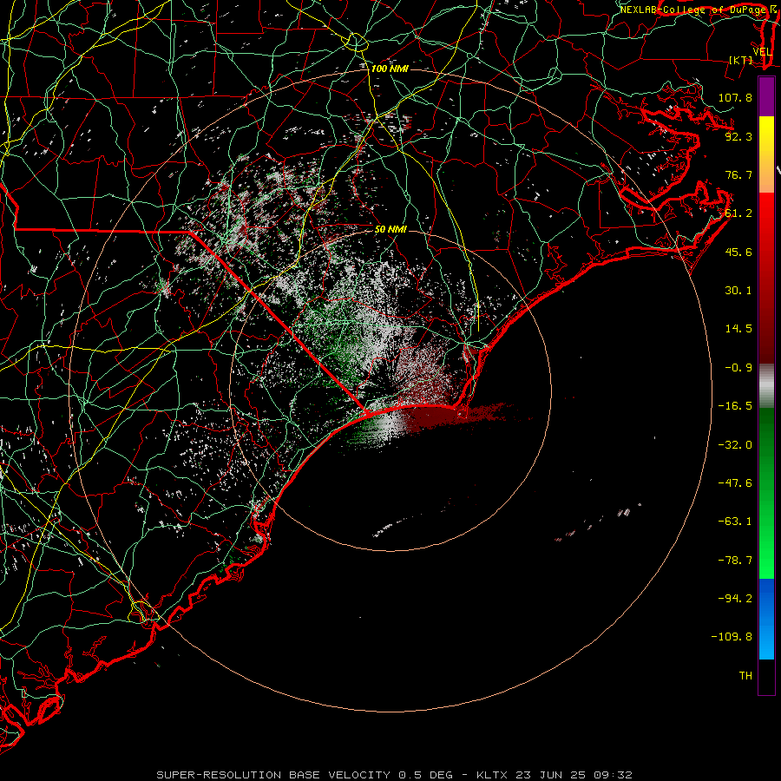Viewport: 781px width, 781px height.
Task: Click the -0.9 velocity scale value
Action: click(738, 368)
